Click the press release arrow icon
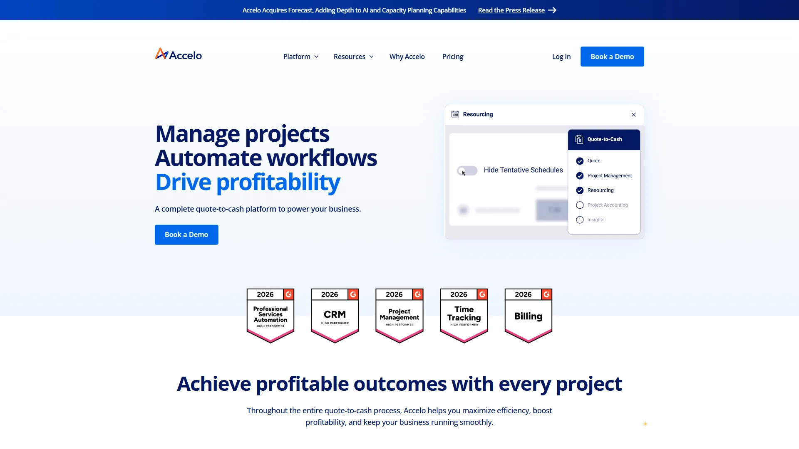 click(x=552, y=10)
